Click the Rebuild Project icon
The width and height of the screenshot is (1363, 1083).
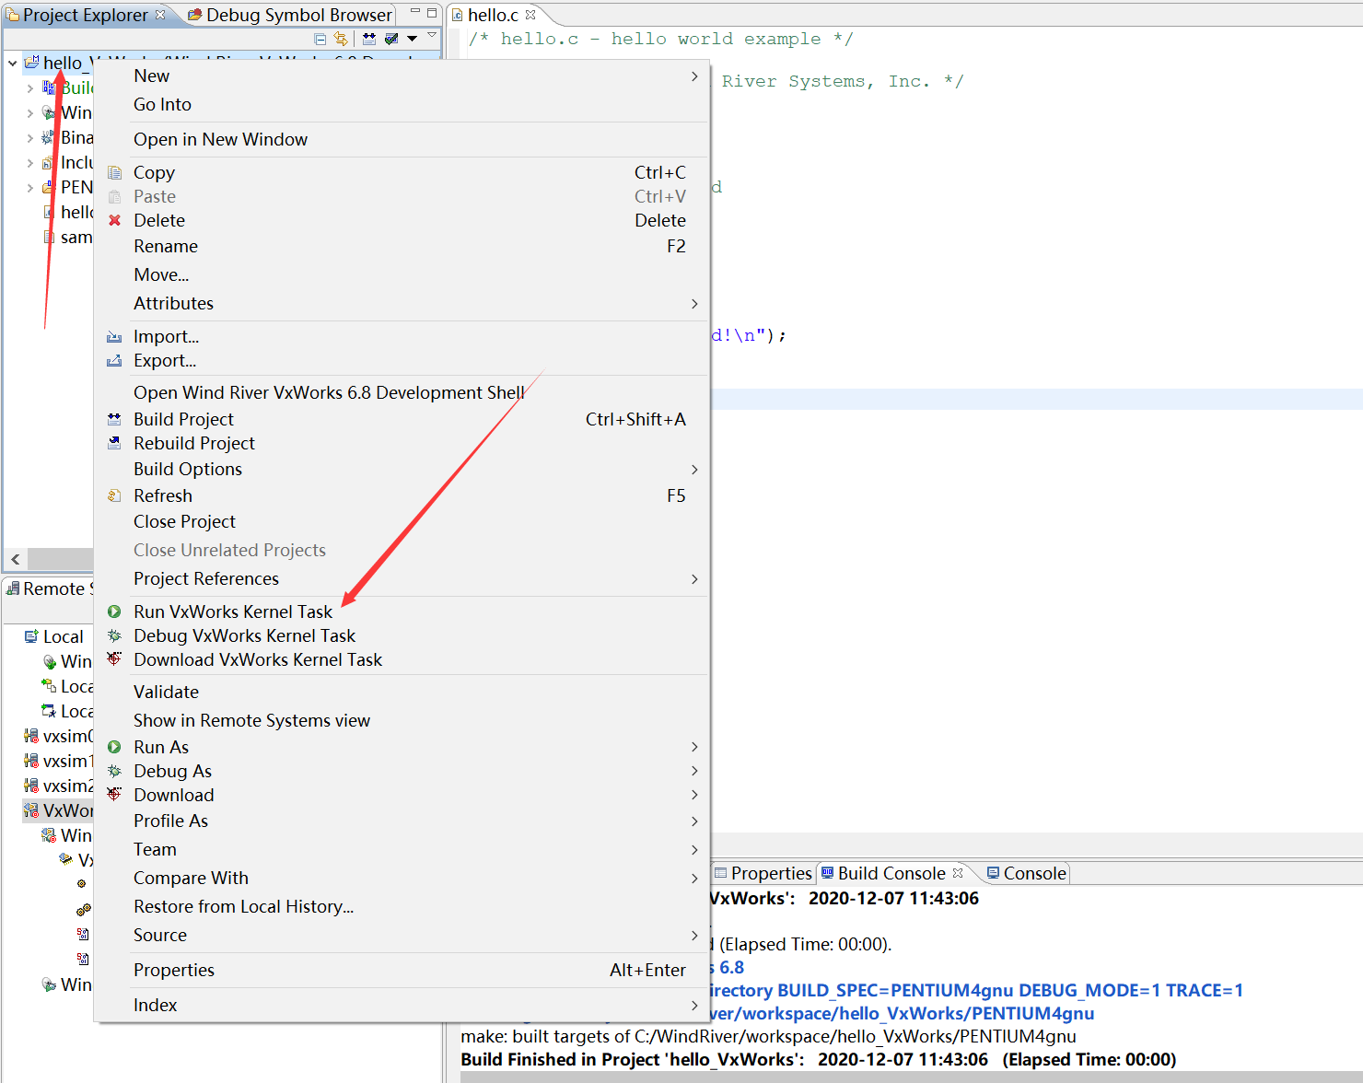(114, 443)
